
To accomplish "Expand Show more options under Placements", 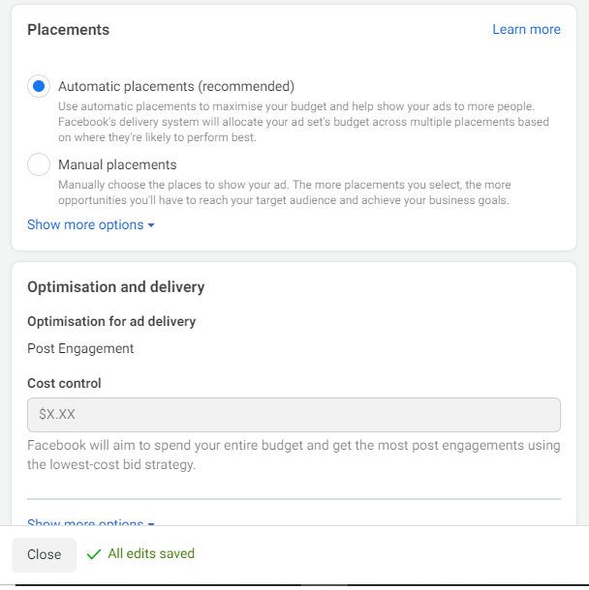I will point(85,225).
